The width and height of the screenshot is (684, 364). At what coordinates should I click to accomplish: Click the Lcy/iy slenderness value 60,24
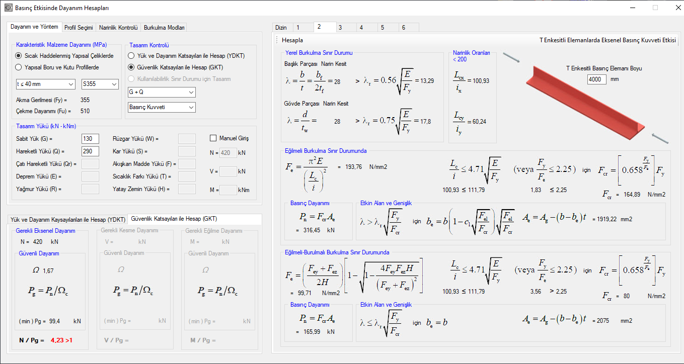[478, 121]
